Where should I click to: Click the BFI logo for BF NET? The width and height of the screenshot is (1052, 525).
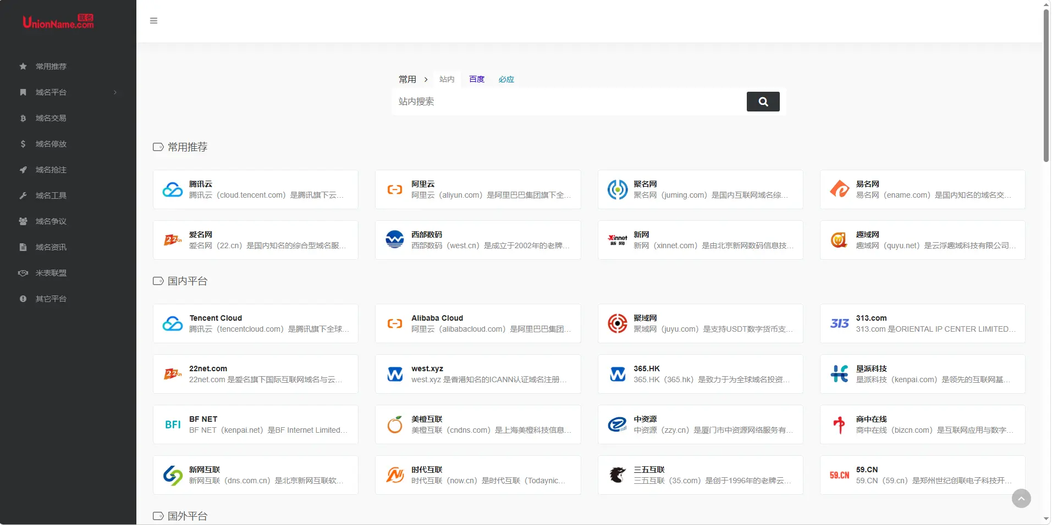(173, 425)
